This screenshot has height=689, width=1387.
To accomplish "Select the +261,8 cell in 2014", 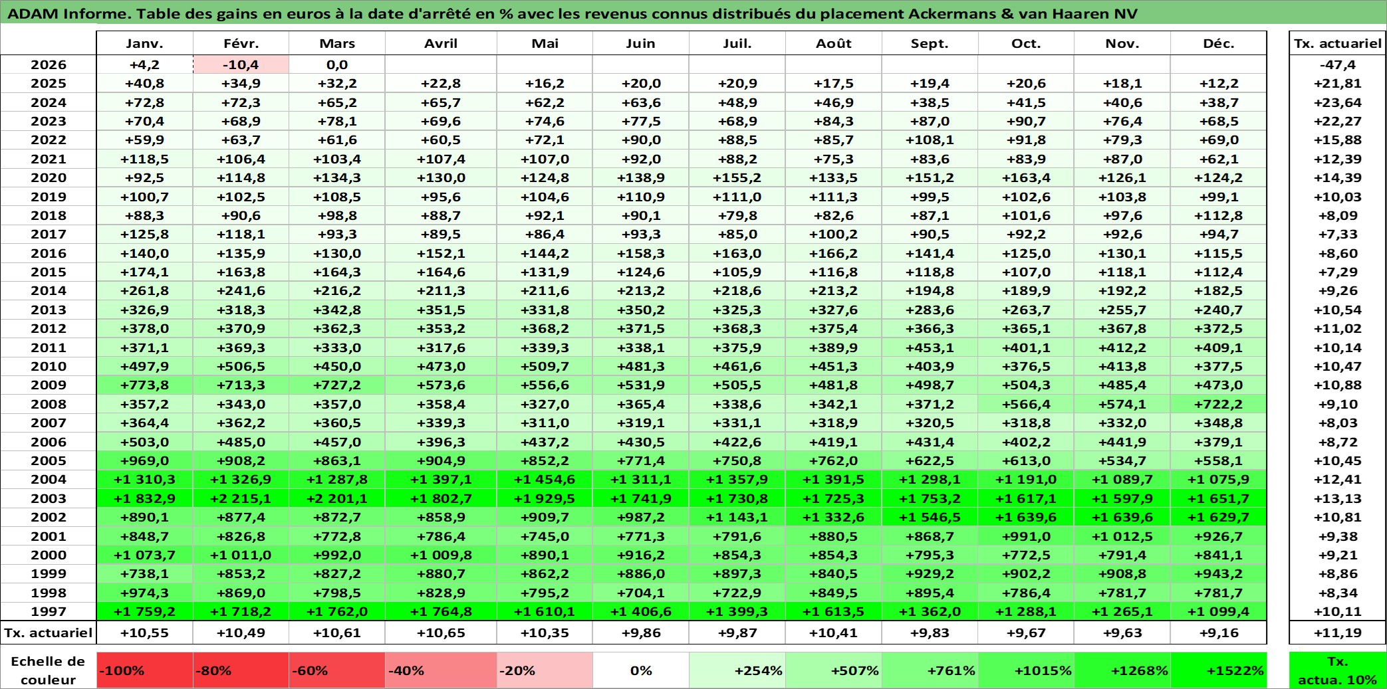I will (145, 290).
